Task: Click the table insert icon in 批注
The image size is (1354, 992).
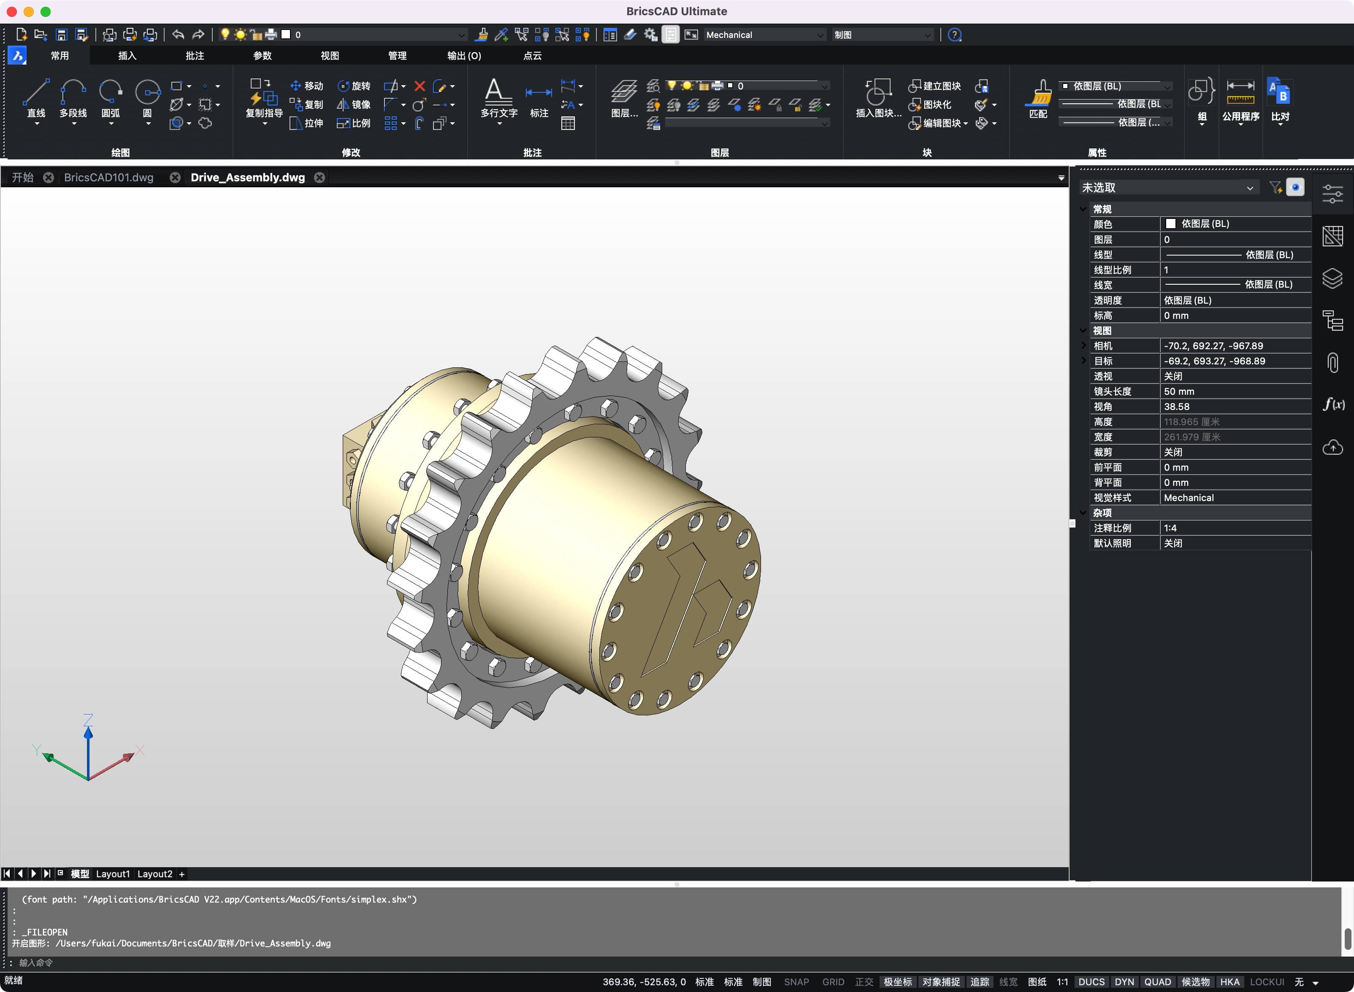Action: (x=568, y=124)
